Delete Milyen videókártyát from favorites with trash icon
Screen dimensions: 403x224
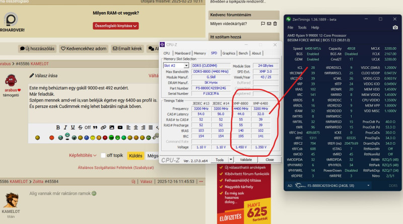pyautogui.click(x=275, y=24)
